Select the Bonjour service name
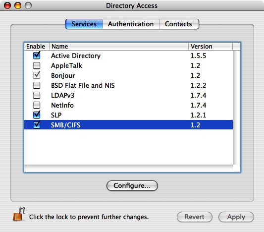The width and height of the screenshot is (264, 232). (63, 76)
